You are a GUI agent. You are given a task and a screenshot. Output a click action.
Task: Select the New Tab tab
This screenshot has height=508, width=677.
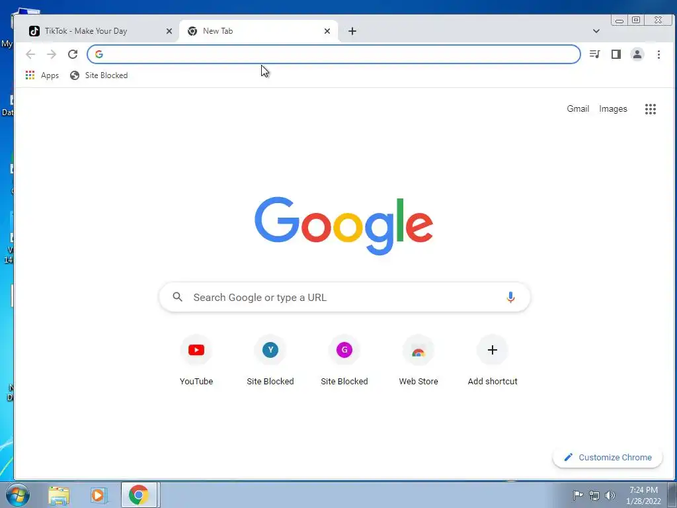pos(259,31)
